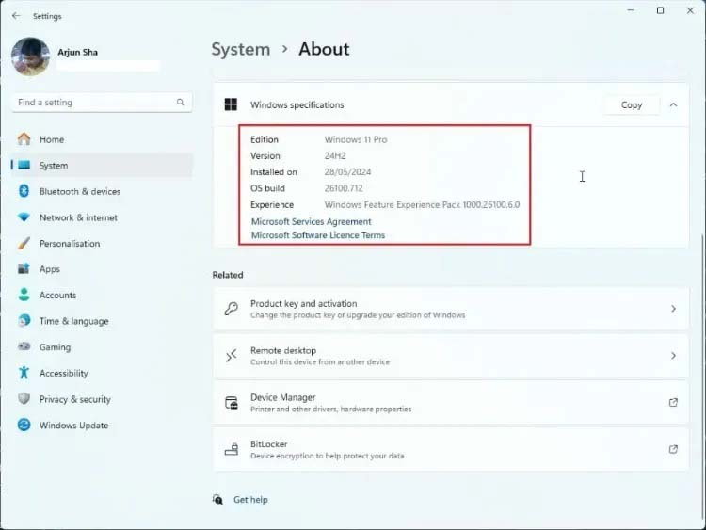Screen dimensions: 706x530
Task: Click the Network & internet wifi icon
Action: 24,217
